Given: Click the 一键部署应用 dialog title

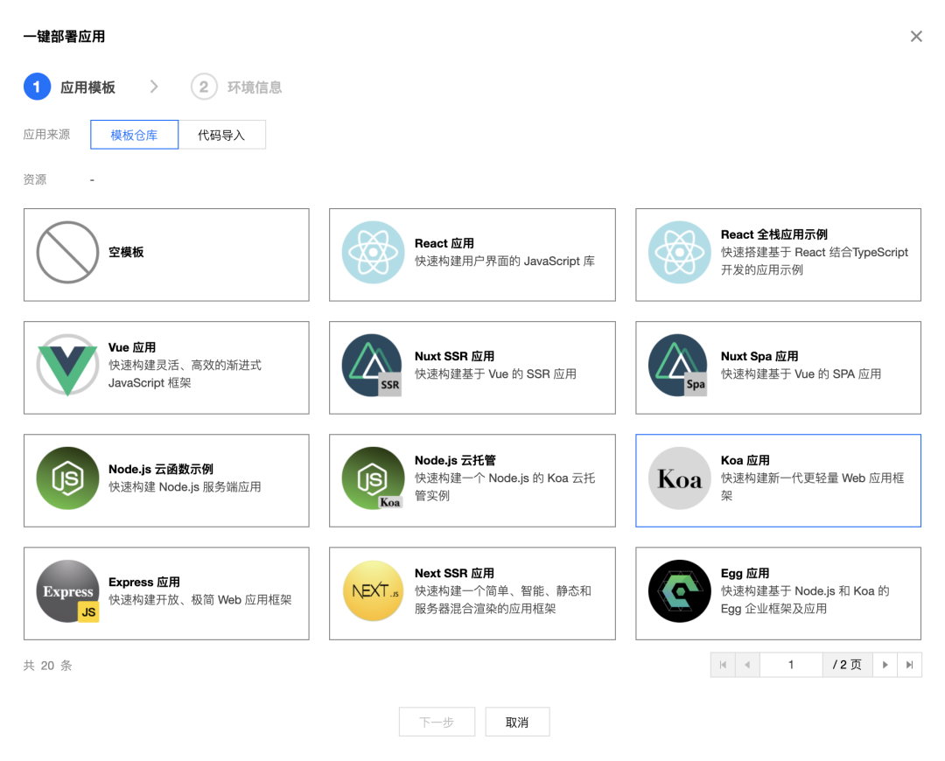Looking at the screenshot, I should (x=64, y=37).
